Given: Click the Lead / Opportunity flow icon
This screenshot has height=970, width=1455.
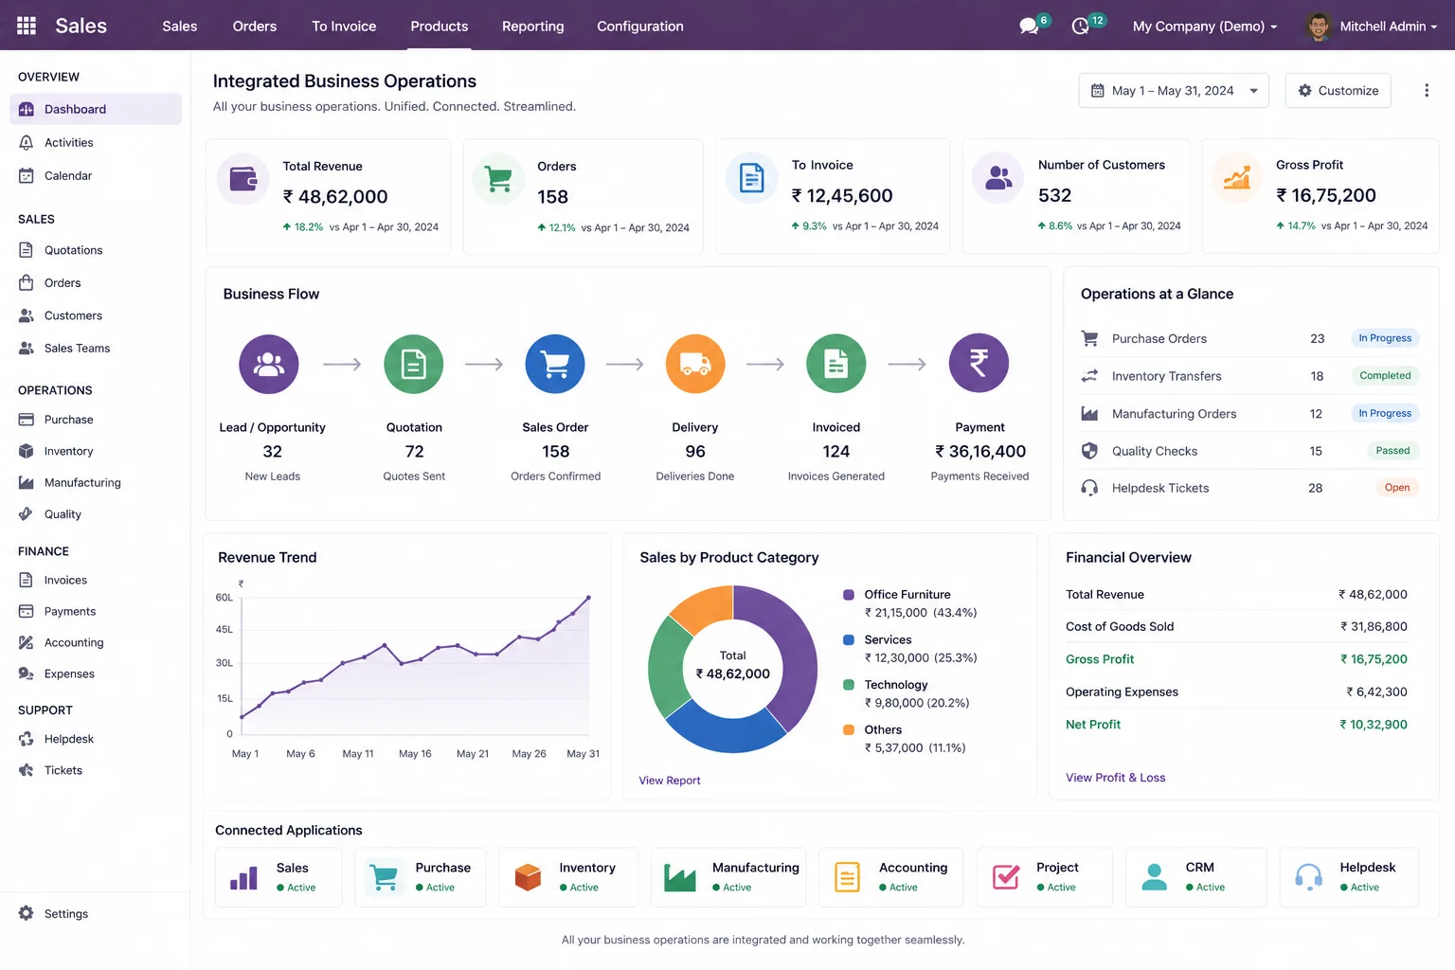Looking at the screenshot, I should (x=269, y=364).
